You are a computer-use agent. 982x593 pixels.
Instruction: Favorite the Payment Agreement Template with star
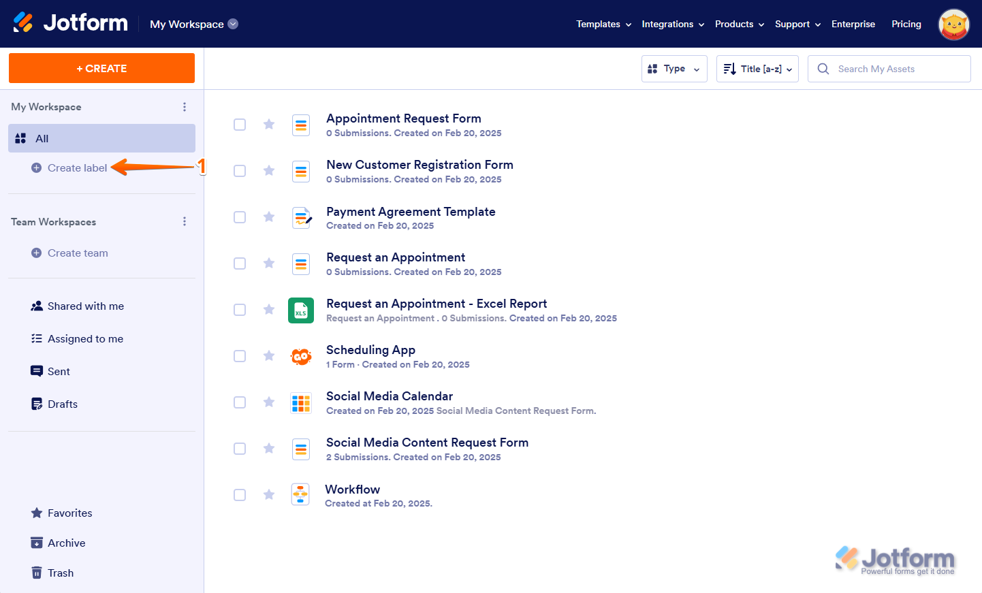click(269, 217)
